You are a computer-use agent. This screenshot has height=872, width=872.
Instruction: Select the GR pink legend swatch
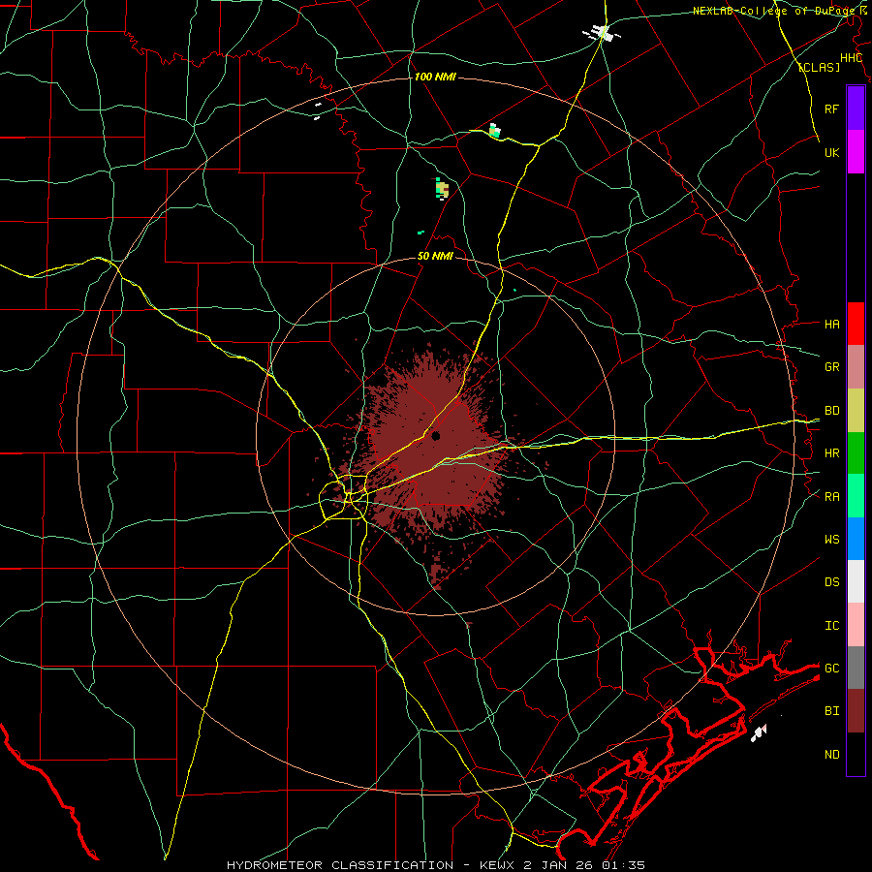[x=856, y=367]
